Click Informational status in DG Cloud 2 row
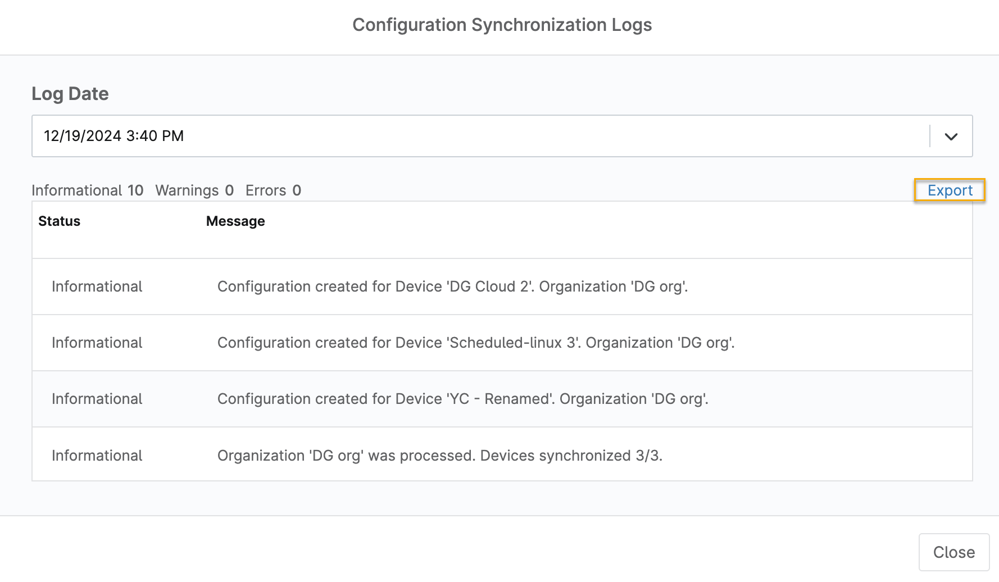999x582 pixels. coord(97,287)
